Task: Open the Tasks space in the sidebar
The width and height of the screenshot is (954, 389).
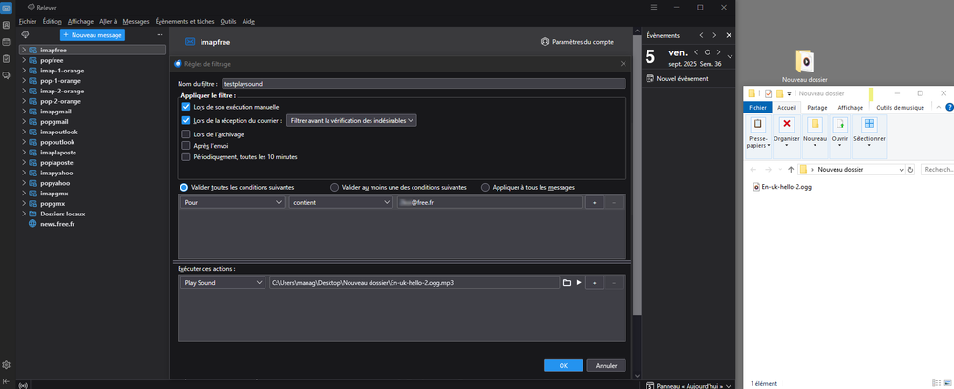Action: [7, 59]
